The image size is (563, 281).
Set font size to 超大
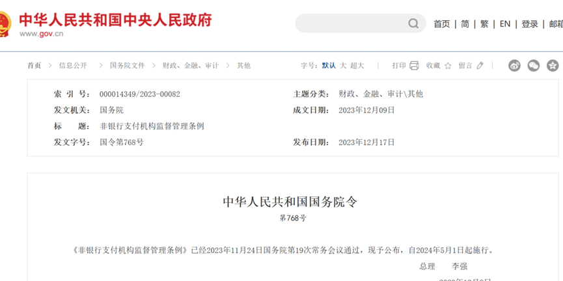click(357, 66)
